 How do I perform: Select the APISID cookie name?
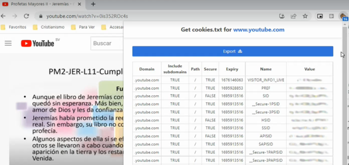(266, 136)
